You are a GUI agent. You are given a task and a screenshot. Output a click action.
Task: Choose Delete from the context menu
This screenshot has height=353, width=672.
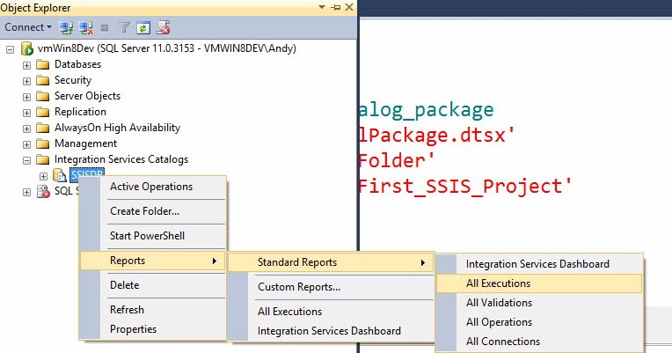coord(152,285)
